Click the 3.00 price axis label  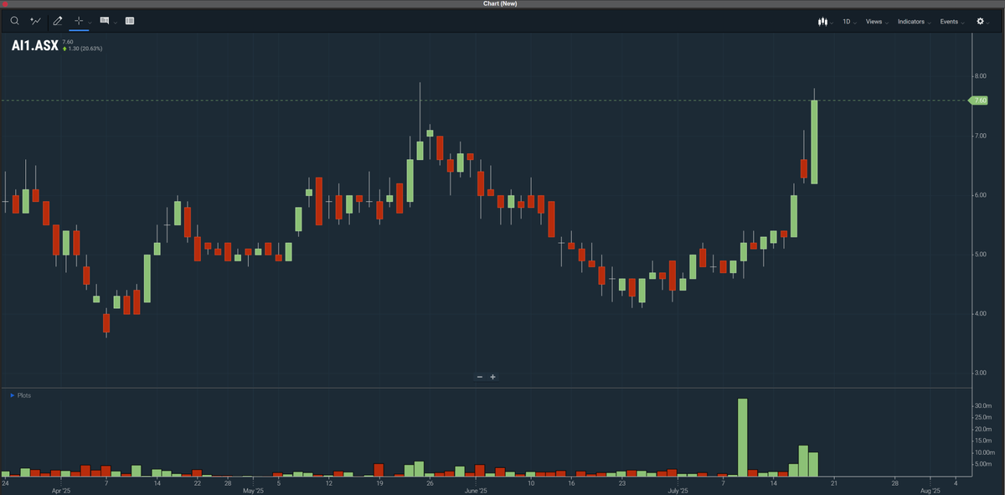[x=980, y=373]
